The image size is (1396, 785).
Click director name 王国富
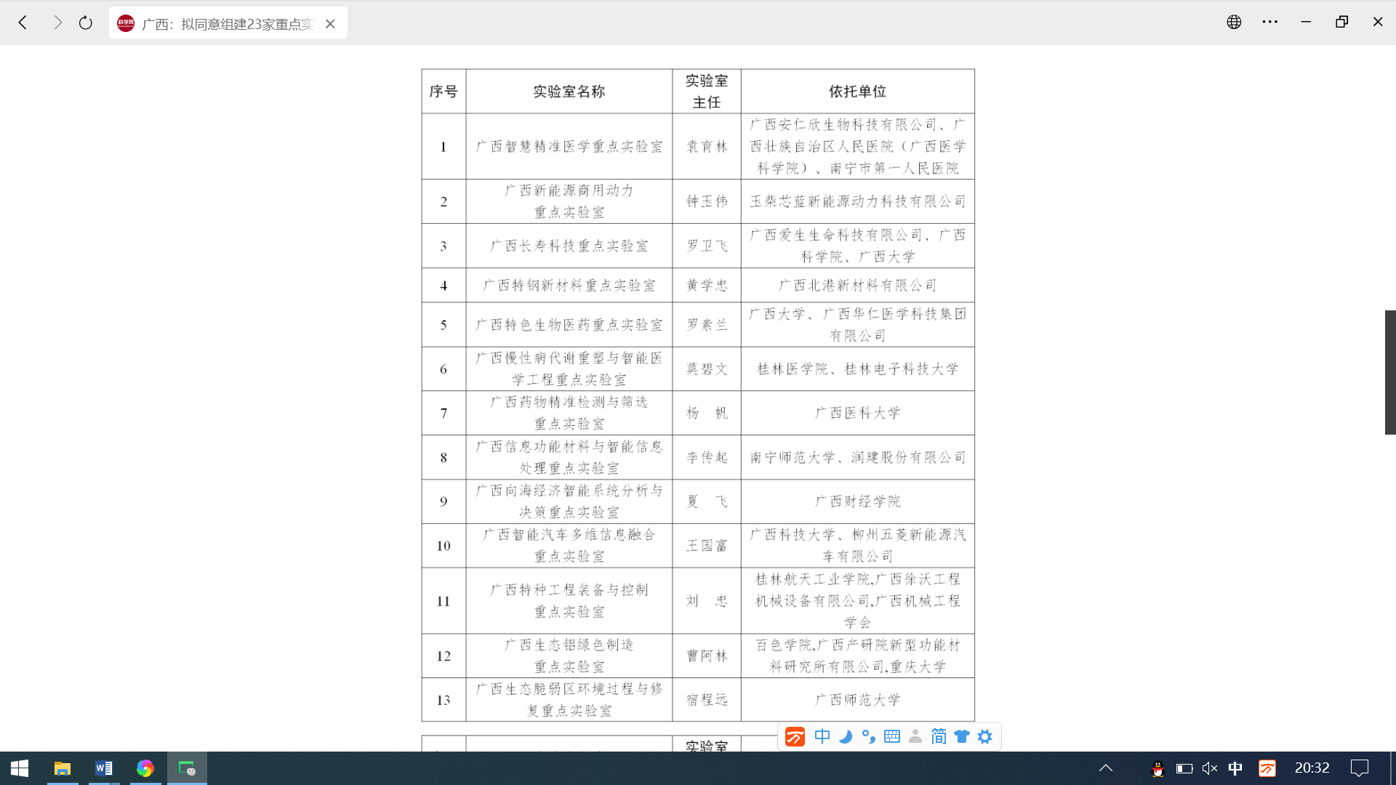pos(707,546)
